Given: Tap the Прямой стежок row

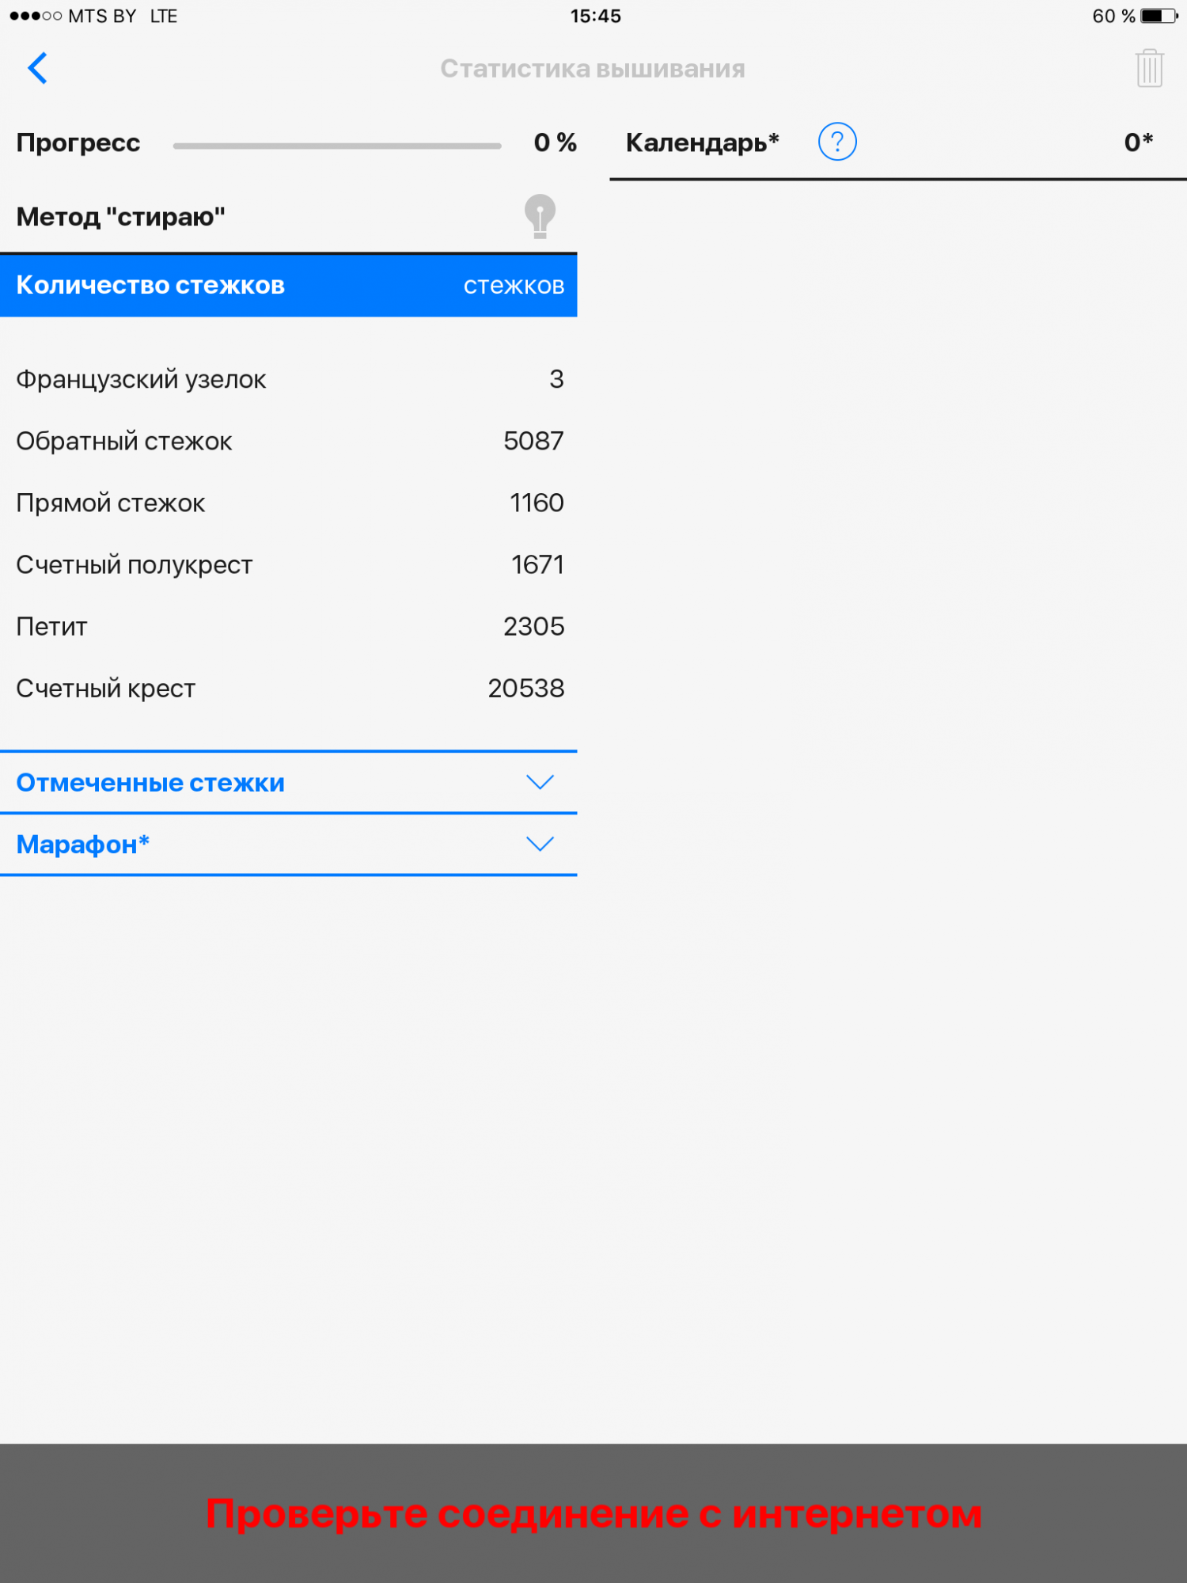Looking at the screenshot, I should pyautogui.click(x=289, y=503).
